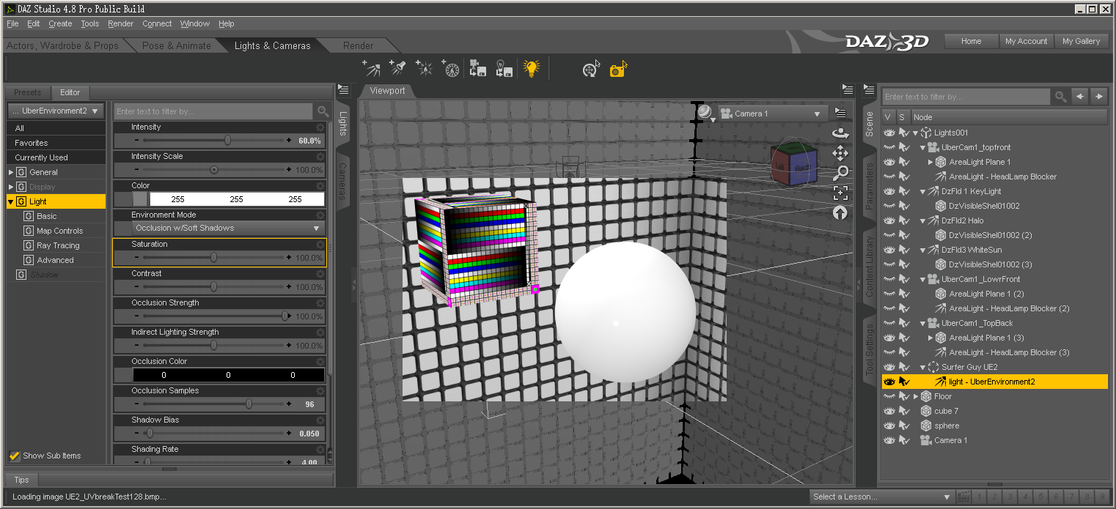The image size is (1116, 509).
Task: Open the Tips panel tab
Action: click(x=21, y=480)
